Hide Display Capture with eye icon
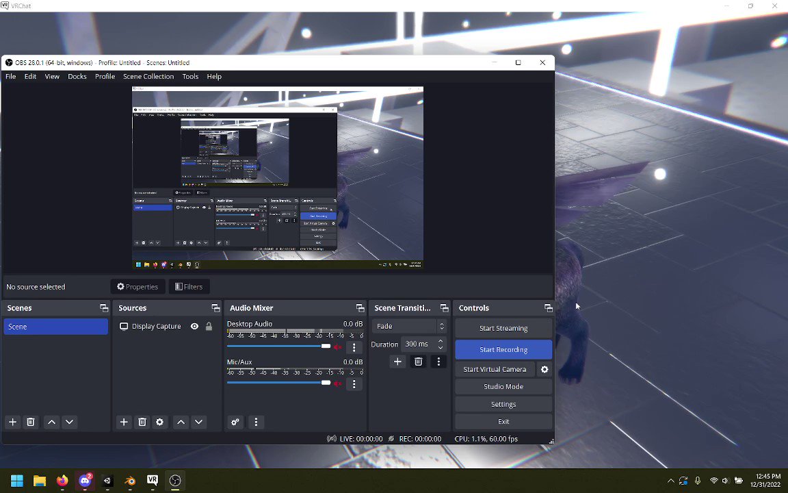Image resolution: width=788 pixels, height=493 pixels. 194,327
